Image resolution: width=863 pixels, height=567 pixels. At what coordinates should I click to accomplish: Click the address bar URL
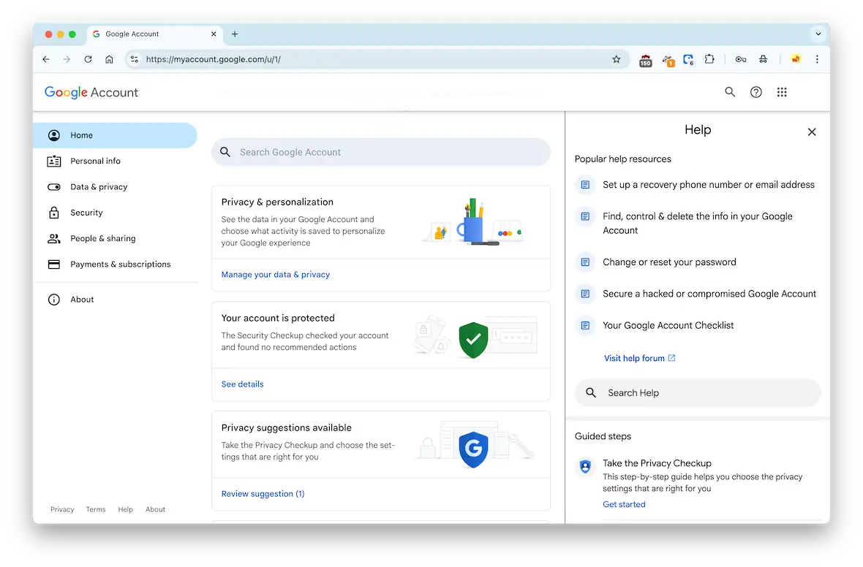pos(214,59)
